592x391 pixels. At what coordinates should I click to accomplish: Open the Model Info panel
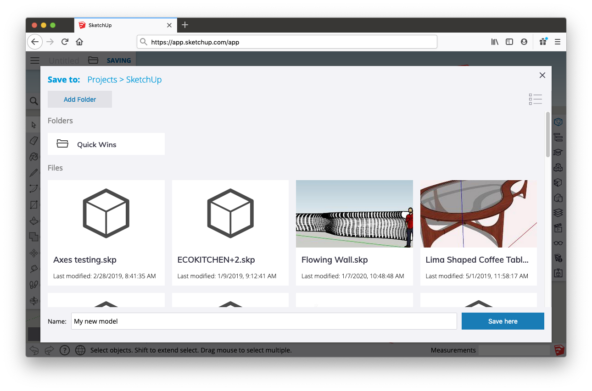coord(558,258)
